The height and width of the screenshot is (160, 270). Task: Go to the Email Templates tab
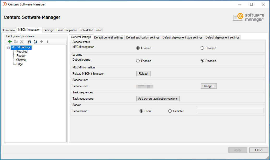tap(67, 30)
